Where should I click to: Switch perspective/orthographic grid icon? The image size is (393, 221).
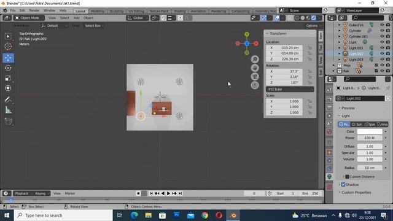coord(255,85)
